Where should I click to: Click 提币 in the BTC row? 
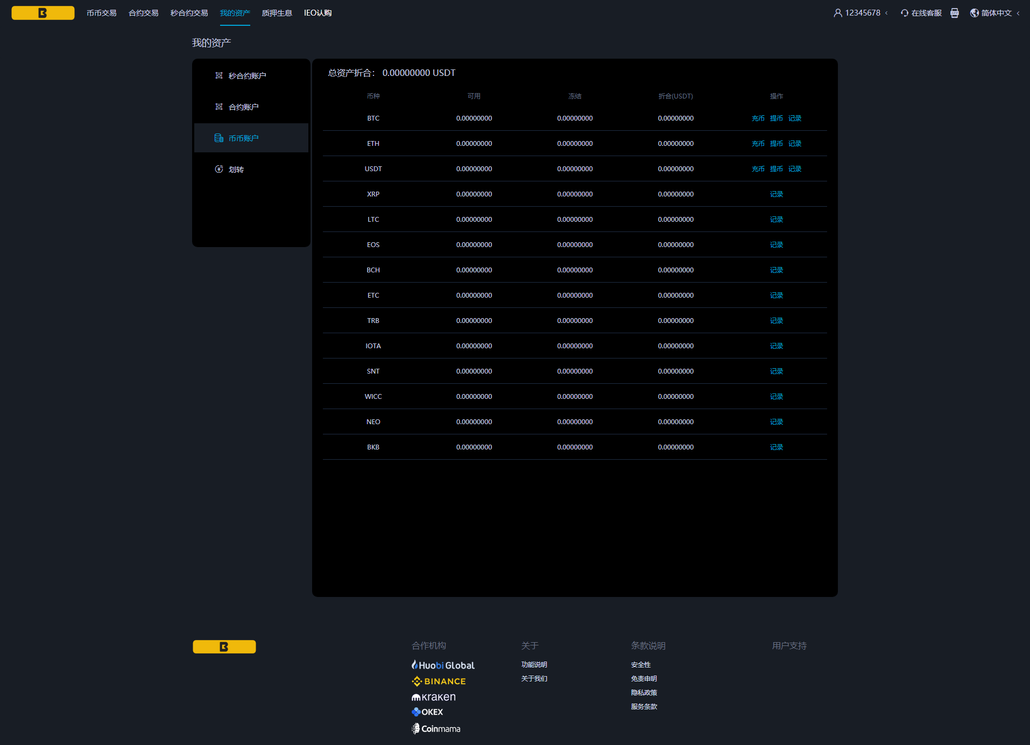pos(777,118)
